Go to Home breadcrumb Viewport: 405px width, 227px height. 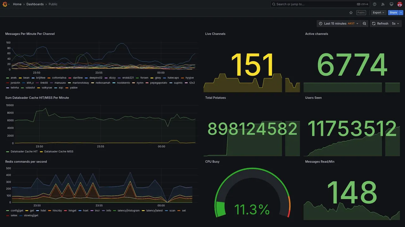click(x=17, y=4)
